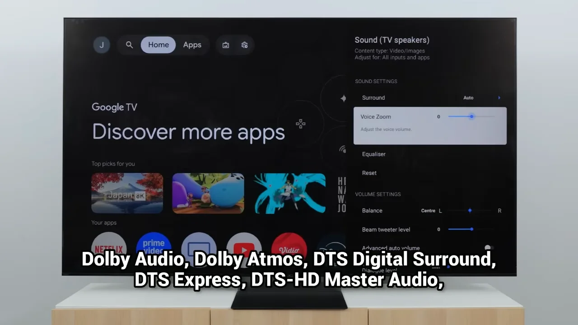Click Adjust for: All inputs and apps
This screenshot has height=325, width=578.
[x=392, y=57]
